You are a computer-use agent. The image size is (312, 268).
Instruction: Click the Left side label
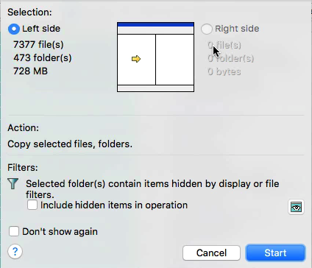pos(41,29)
